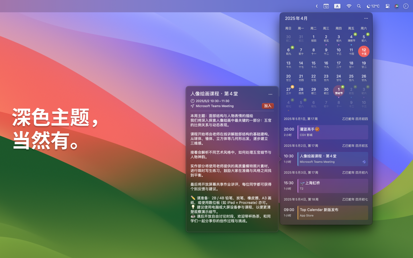The width and height of the screenshot is (413, 258).
Task: Select May 10 in next month row
Action: click(x=364, y=104)
